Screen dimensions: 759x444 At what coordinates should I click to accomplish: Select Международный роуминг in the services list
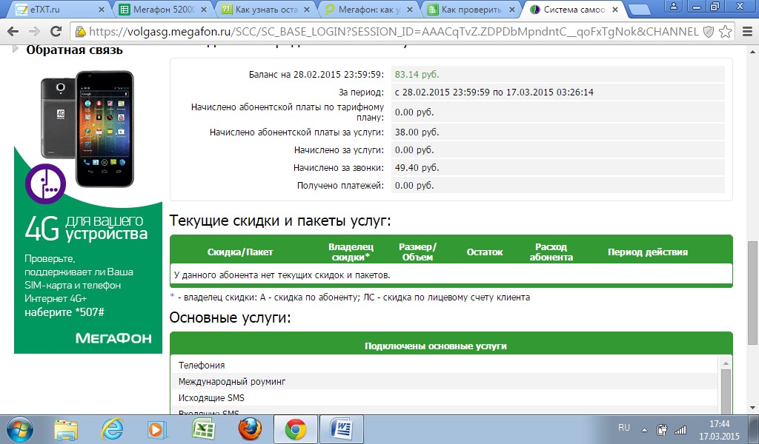[x=231, y=382]
